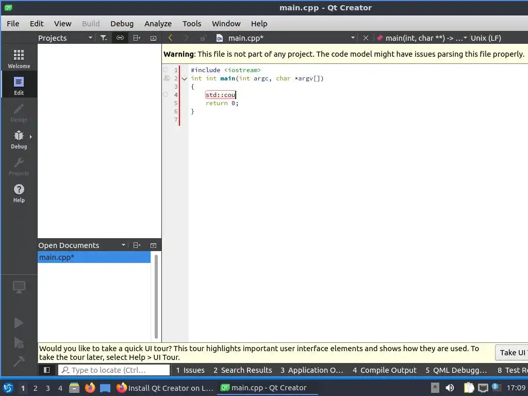Switch to workspace 2

pyautogui.click(x=36, y=388)
